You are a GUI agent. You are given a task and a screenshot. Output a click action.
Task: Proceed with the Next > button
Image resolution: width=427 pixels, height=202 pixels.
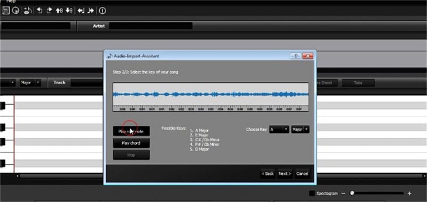pos(285,173)
